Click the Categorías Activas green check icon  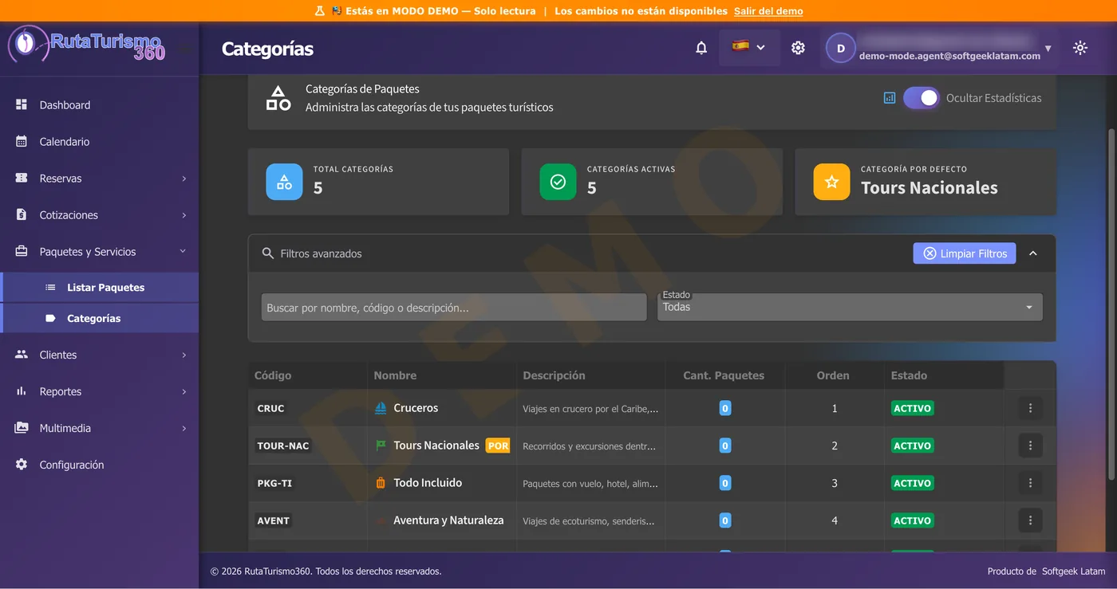[x=558, y=182]
